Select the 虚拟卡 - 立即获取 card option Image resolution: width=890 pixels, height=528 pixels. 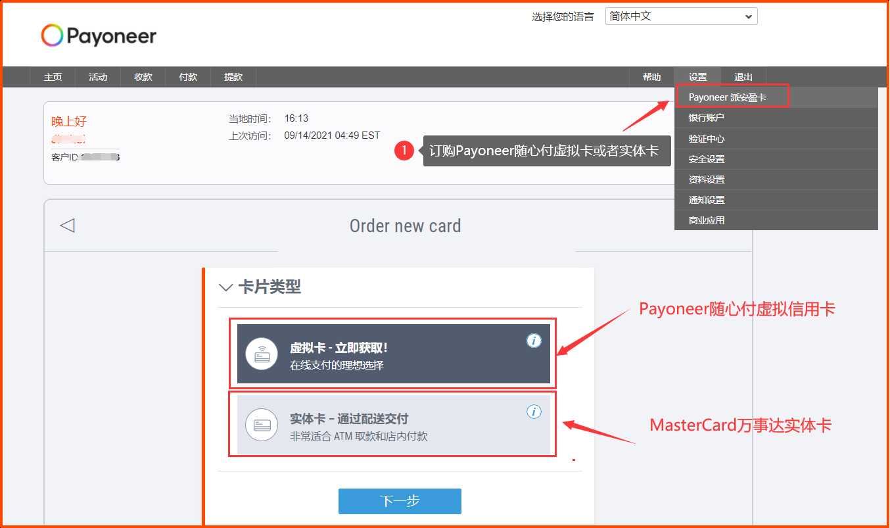[x=393, y=354]
